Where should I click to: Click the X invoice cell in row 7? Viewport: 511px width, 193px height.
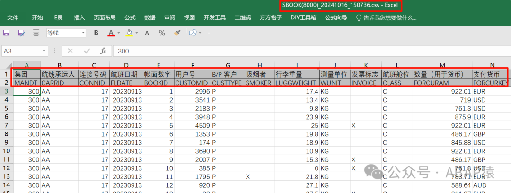366,125
